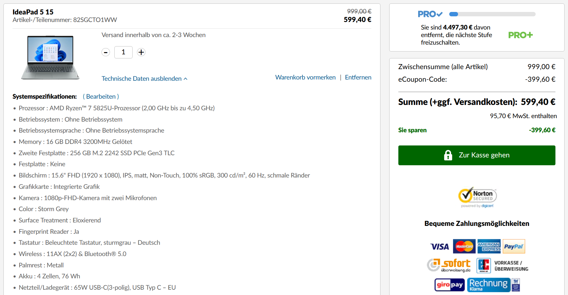Click the MasterCard payment icon
The width and height of the screenshot is (568, 295).
464,246
